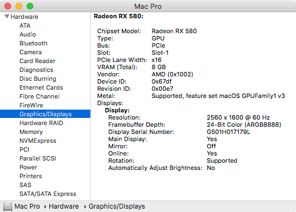Click the resolution value 2560 x 1600 @ 60 Hz

pyautogui.click(x=238, y=117)
